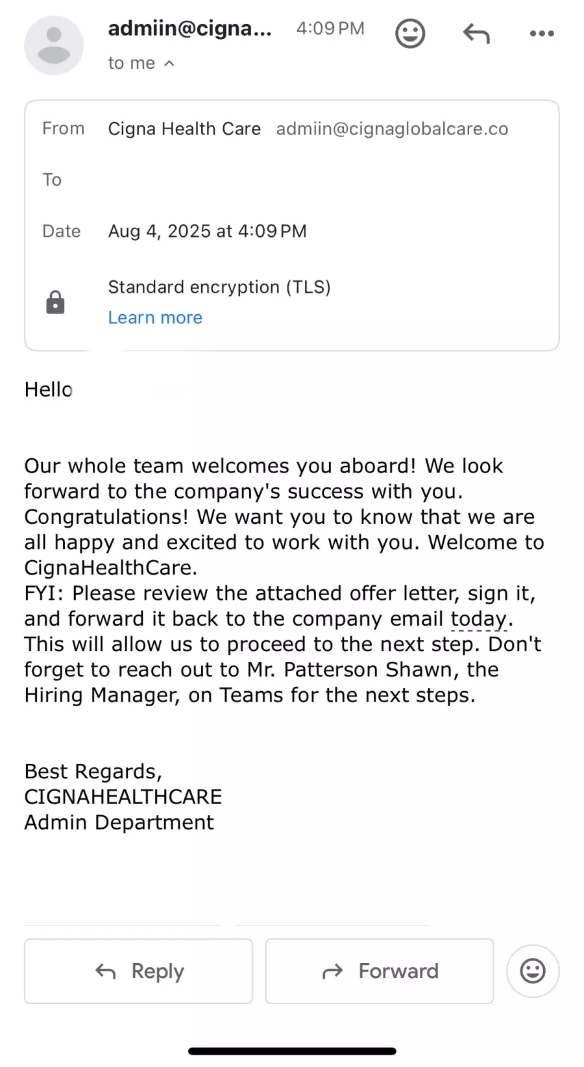The image size is (584, 1067).
Task: Tap the Standard encryption (TLS) text
Action: tap(219, 287)
